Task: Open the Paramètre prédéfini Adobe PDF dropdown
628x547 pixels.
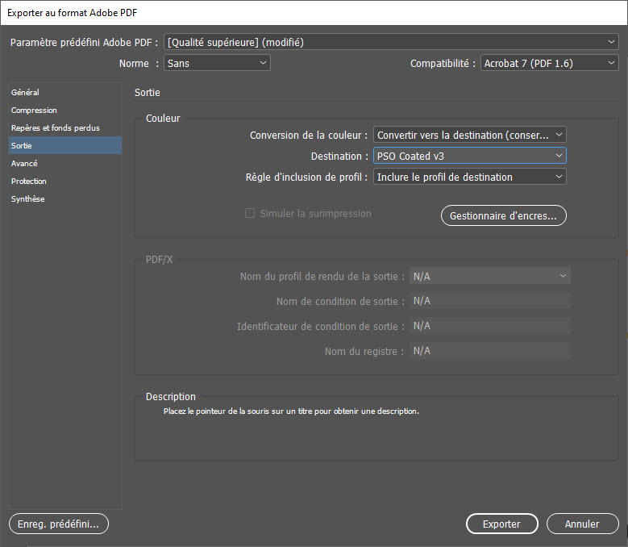Action: pos(391,42)
